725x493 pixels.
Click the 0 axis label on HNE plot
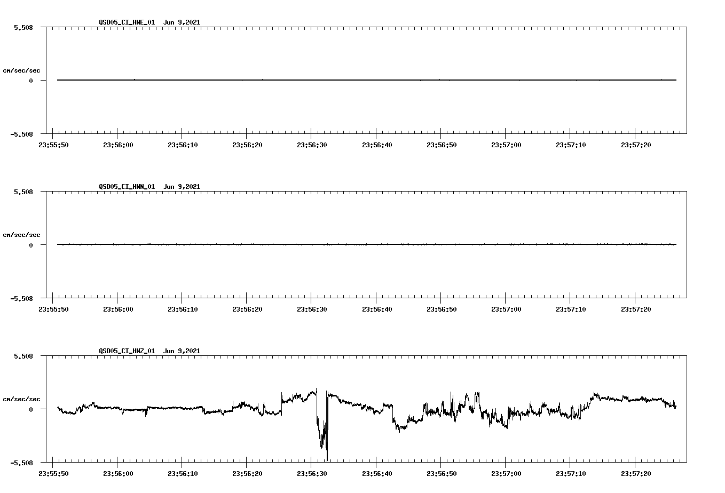(31, 81)
